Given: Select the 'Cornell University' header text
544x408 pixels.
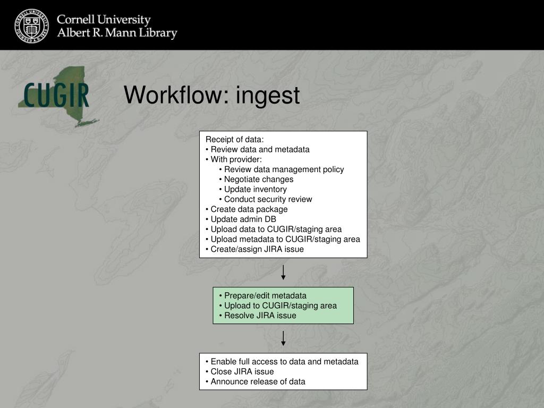Looking at the screenshot, I should 104,20.
